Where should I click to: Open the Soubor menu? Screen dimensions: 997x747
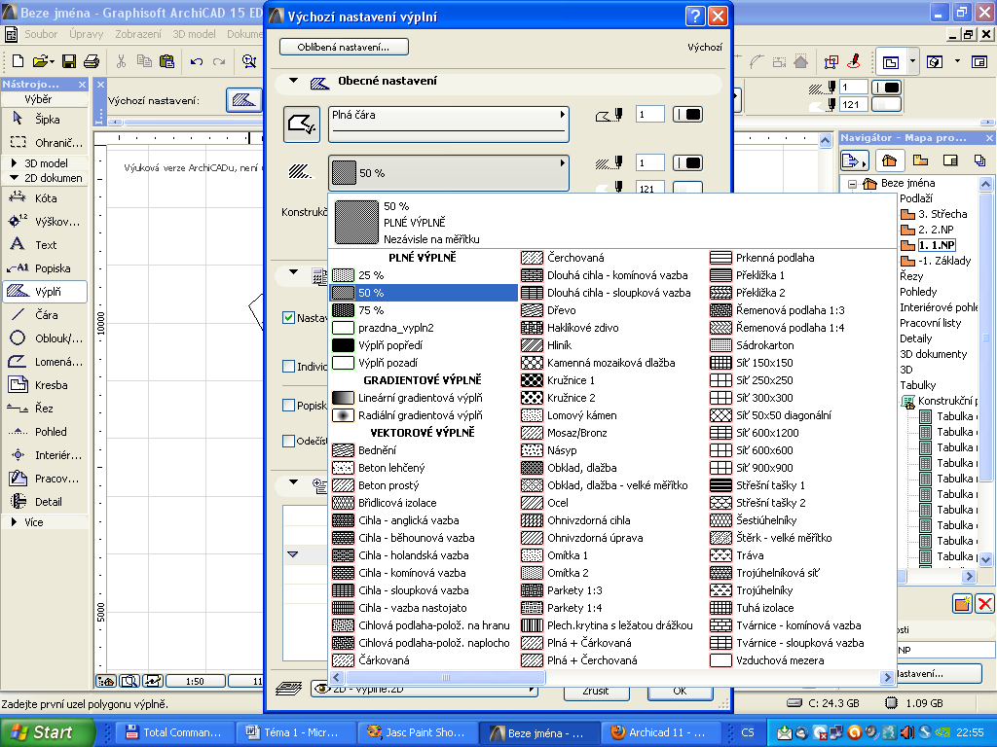pos(41,34)
